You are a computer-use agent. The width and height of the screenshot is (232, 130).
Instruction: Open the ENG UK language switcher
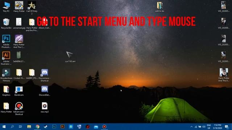(209, 127)
